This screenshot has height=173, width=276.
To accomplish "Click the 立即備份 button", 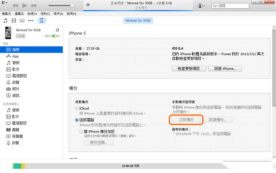I will [x=186, y=120].
